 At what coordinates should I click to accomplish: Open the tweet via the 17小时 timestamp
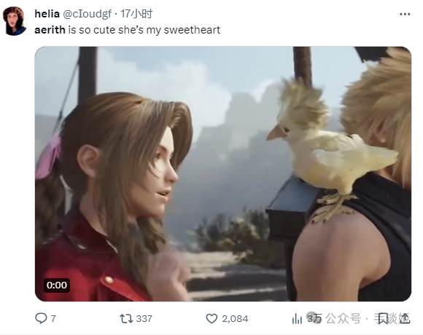[x=136, y=14]
